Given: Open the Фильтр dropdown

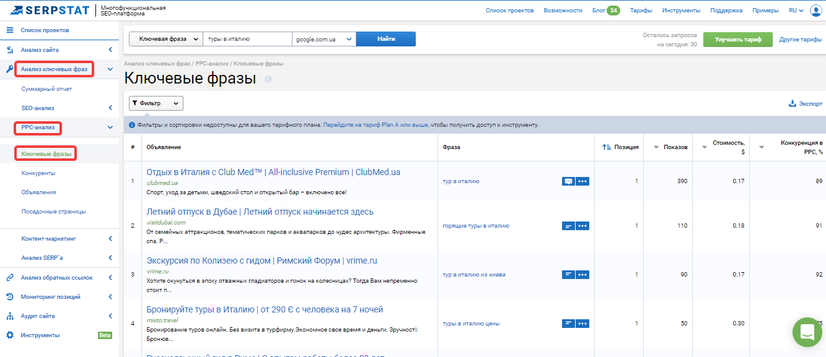Looking at the screenshot, I should point(156,103).
